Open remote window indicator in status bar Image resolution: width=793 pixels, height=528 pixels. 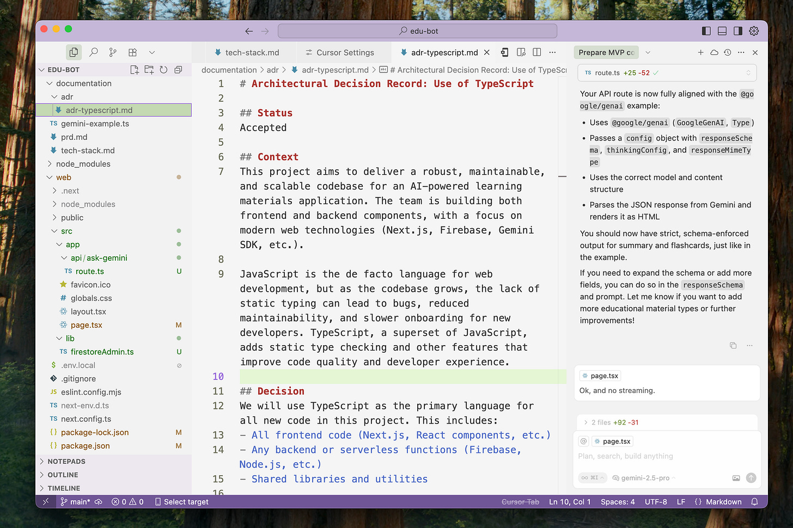click(x=46, y=502)
